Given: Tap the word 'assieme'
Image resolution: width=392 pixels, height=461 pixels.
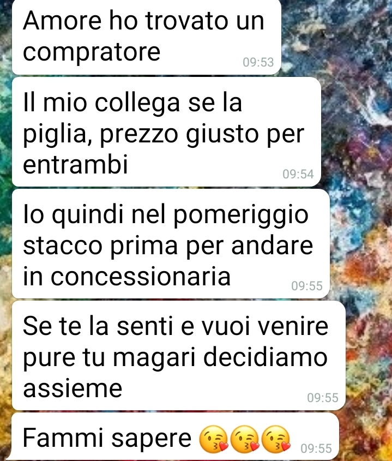Looking at the screenshot, I should (x=73, y=388).
